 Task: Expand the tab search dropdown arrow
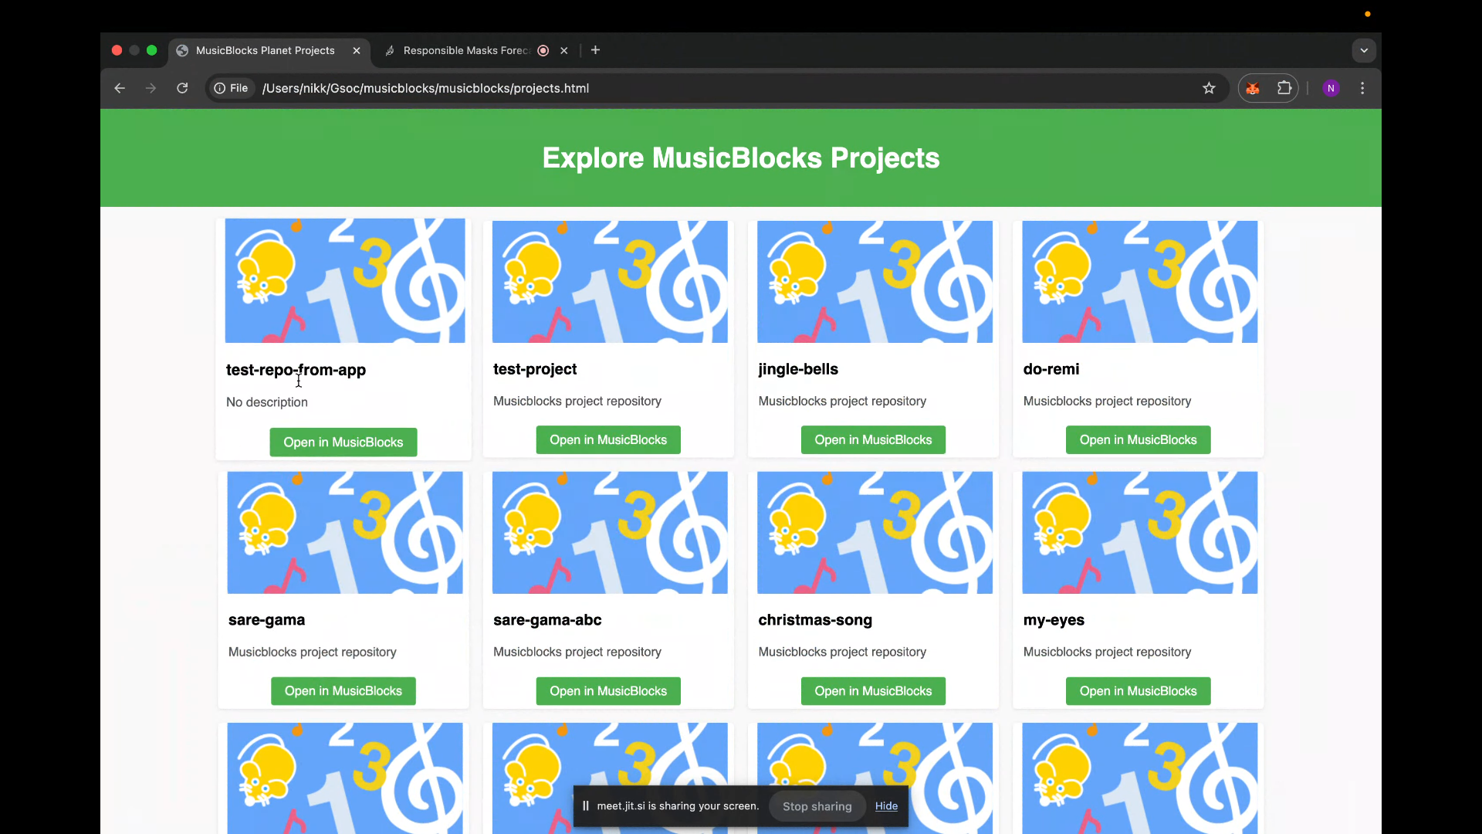click(1364, 50)
